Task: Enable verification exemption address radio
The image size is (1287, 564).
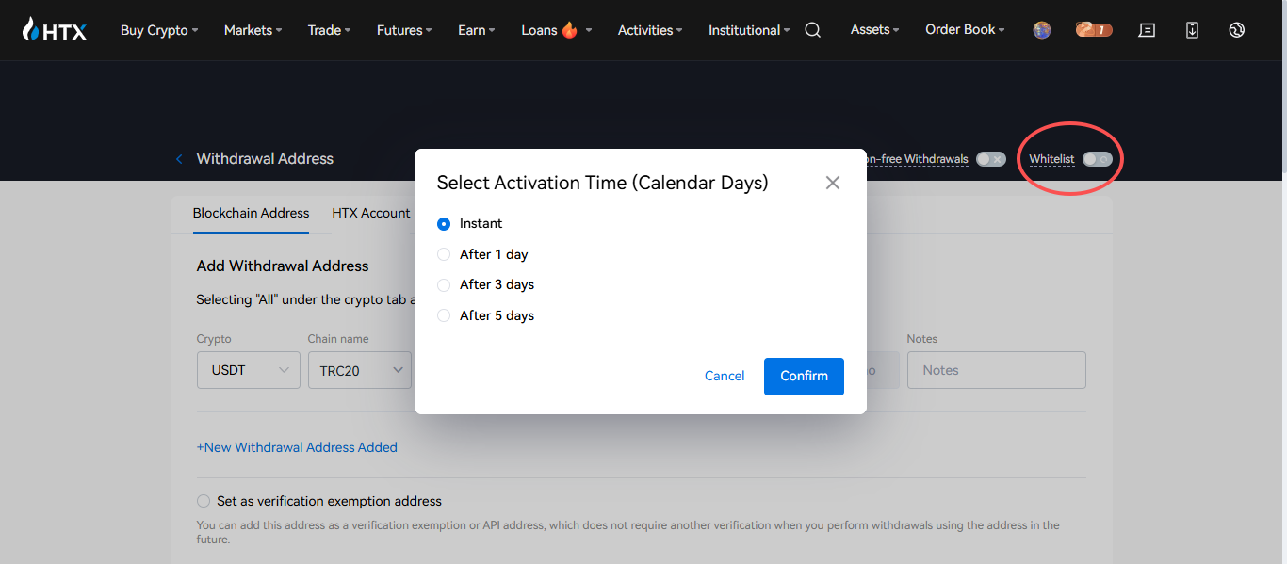Action: coord(204,501)
